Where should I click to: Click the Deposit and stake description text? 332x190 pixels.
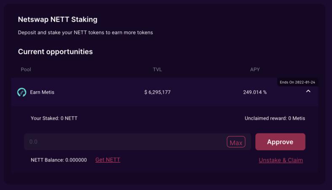[85, 32]
